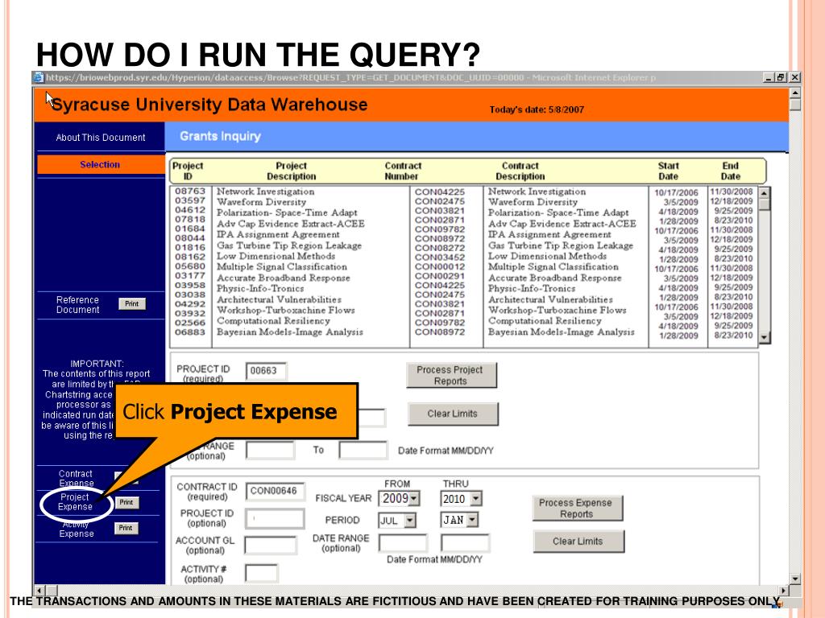The image size is (825, 618).
Task: Click contract number CON00012
Action: click(x=440, y=267)
